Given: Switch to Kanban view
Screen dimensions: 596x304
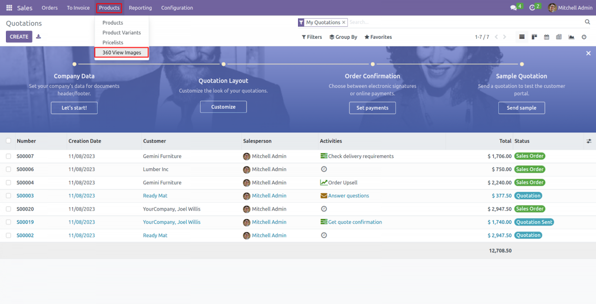Looking at the screenshot, I should [534, 37].
